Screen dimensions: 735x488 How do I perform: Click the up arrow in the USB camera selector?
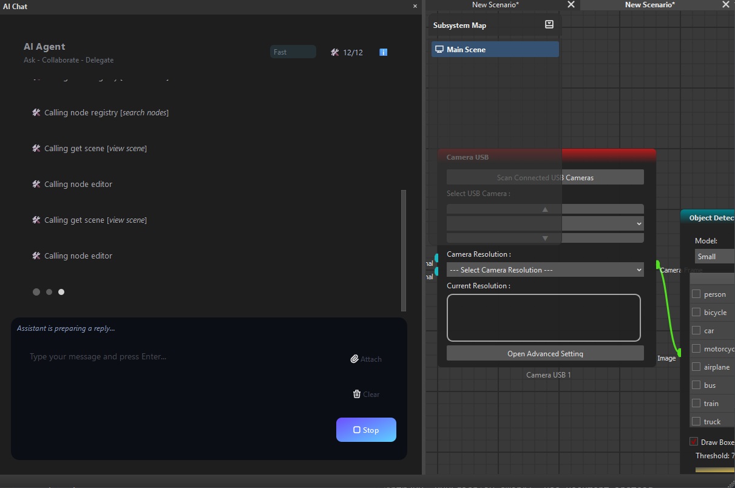(x=544, y=208)
